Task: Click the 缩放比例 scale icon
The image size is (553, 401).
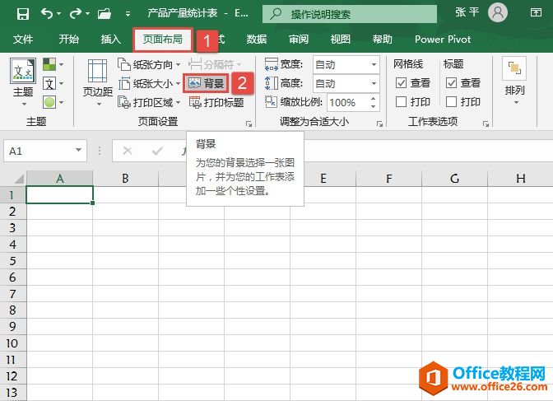Action: coord(271,102)
